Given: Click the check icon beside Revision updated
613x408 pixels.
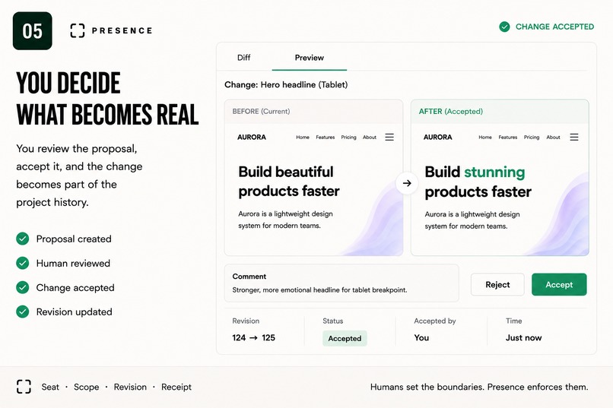Looking at the screenshot, I should (23, 312).
